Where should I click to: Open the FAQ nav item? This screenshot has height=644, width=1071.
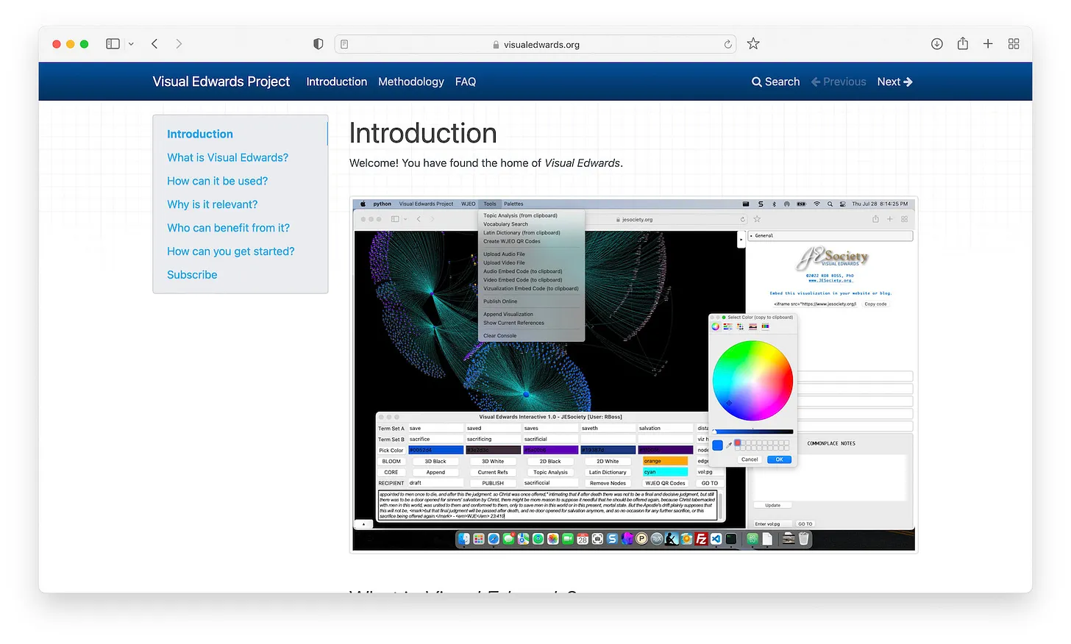click(x=465, y=82)
